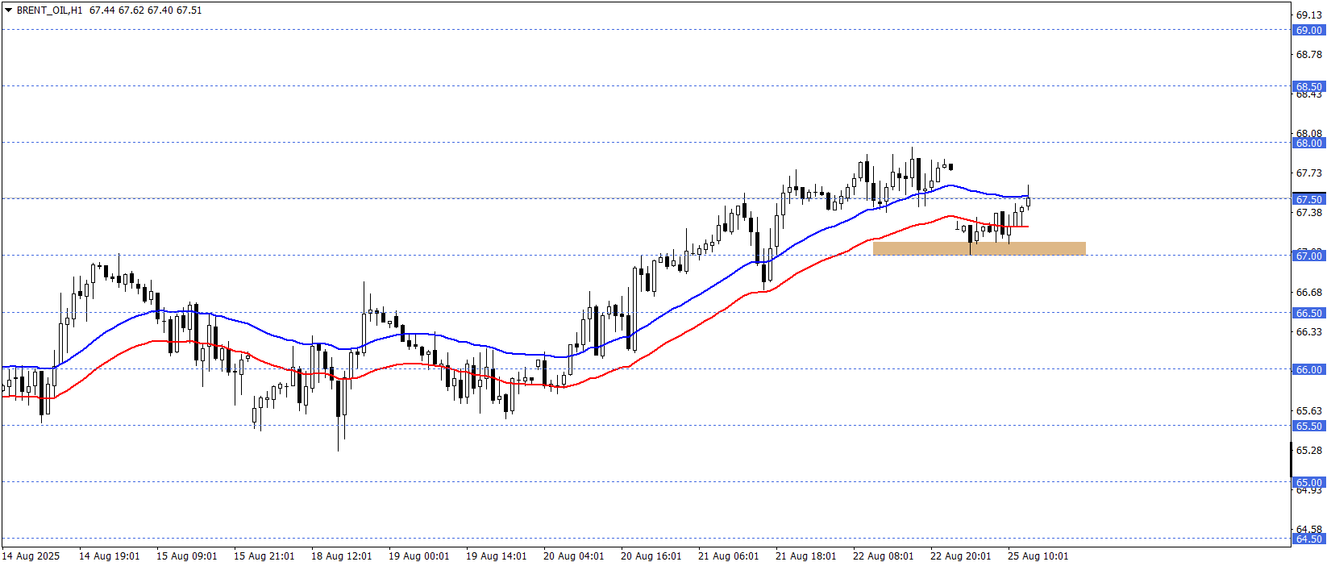The image size is (1331, 566).
Task: Click the 65.28 price scale value
Action: pos(1309,450)
